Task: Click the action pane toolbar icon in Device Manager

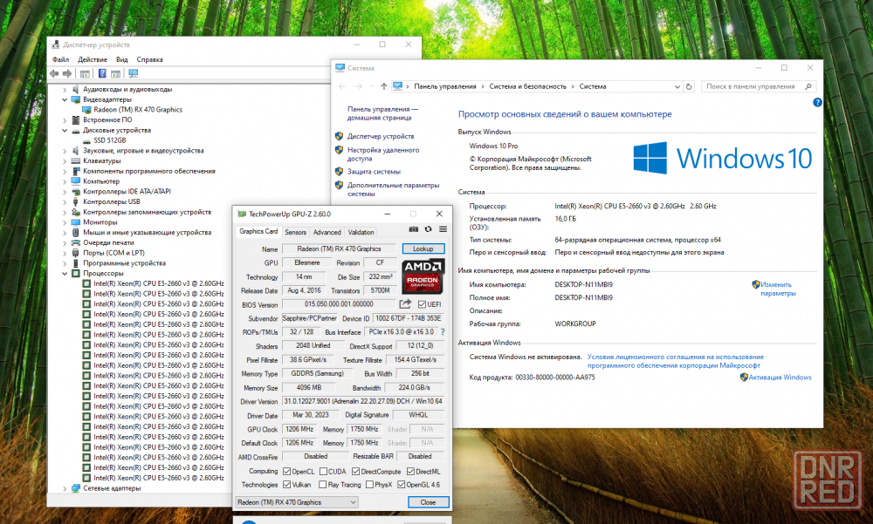Action: 116,73
